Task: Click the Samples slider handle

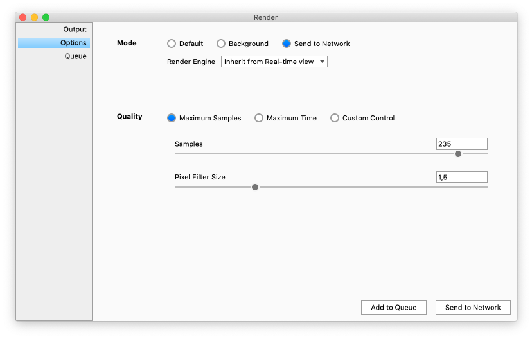Action: tap(458, 154)
